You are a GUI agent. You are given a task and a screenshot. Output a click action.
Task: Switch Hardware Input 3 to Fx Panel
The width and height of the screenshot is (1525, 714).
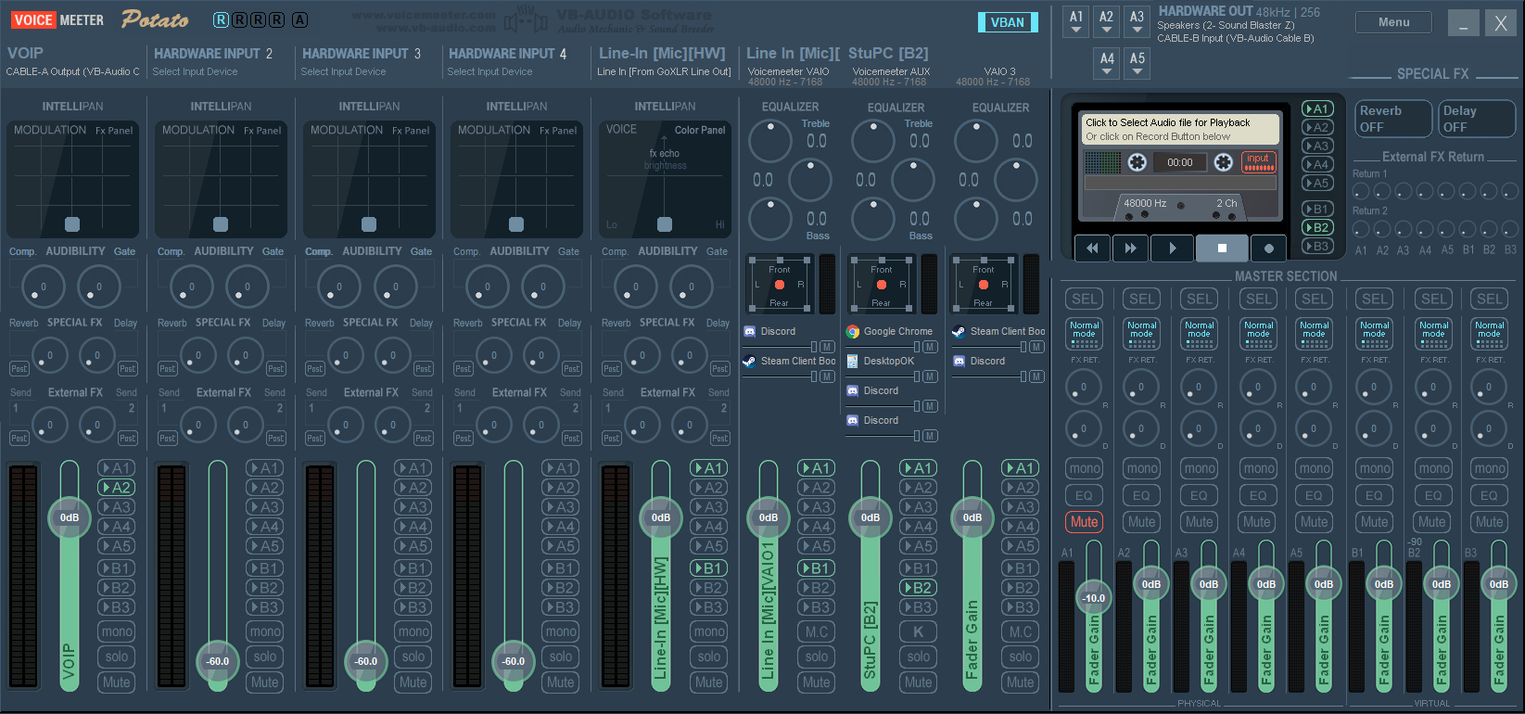pos(411,131)
